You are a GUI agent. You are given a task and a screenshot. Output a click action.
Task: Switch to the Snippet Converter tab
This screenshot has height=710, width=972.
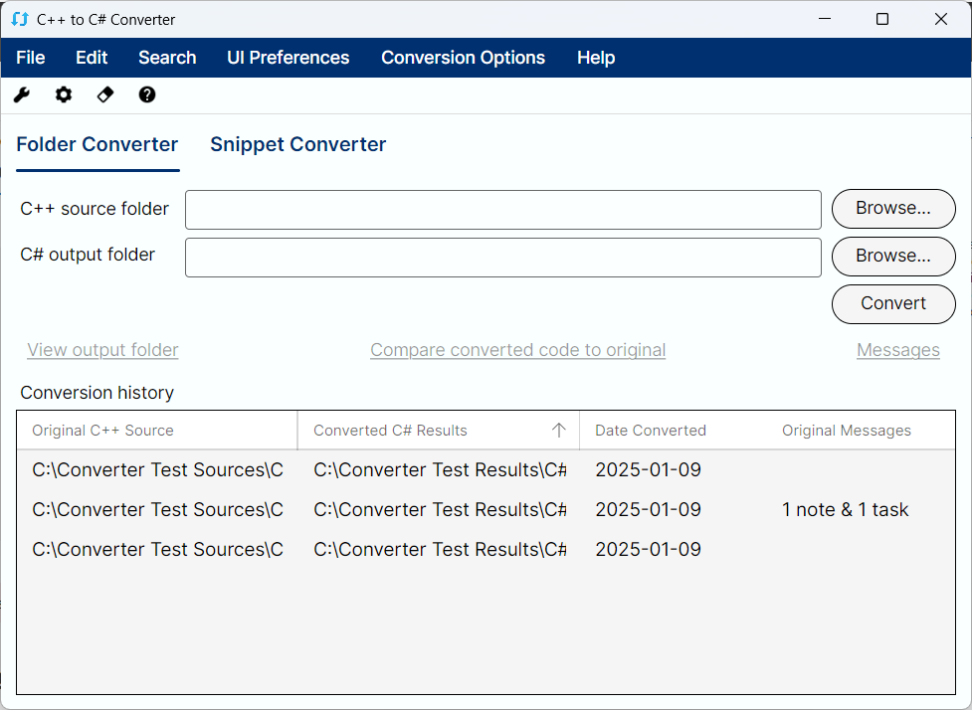point(297,145)
